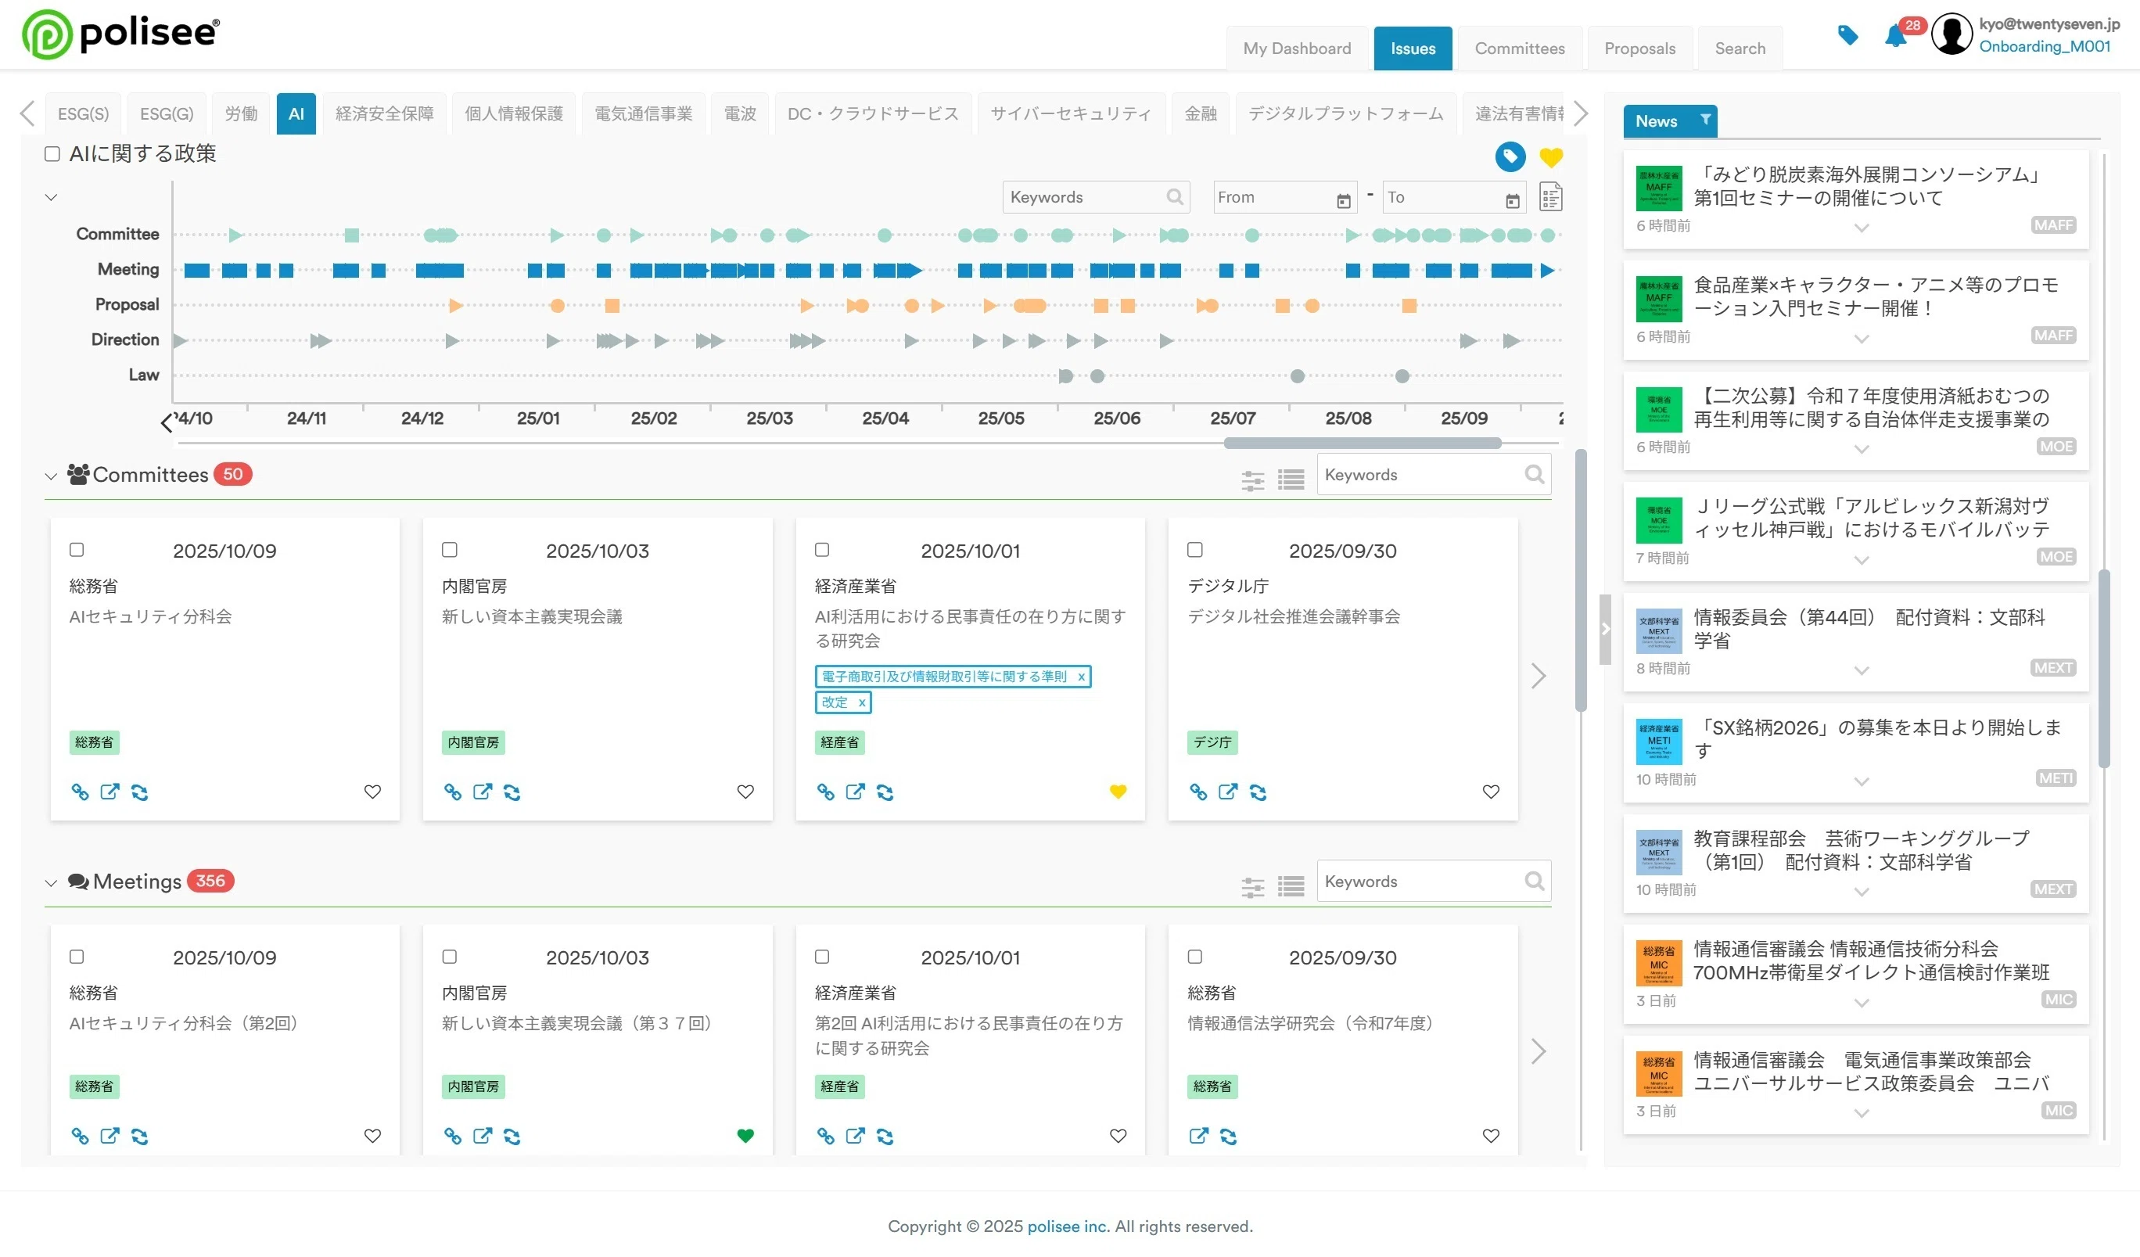2140x1257 pixels.
Task: Click refresh icon on デジタル社会推進会議幹事会 card
Action: coord(1257,792)
